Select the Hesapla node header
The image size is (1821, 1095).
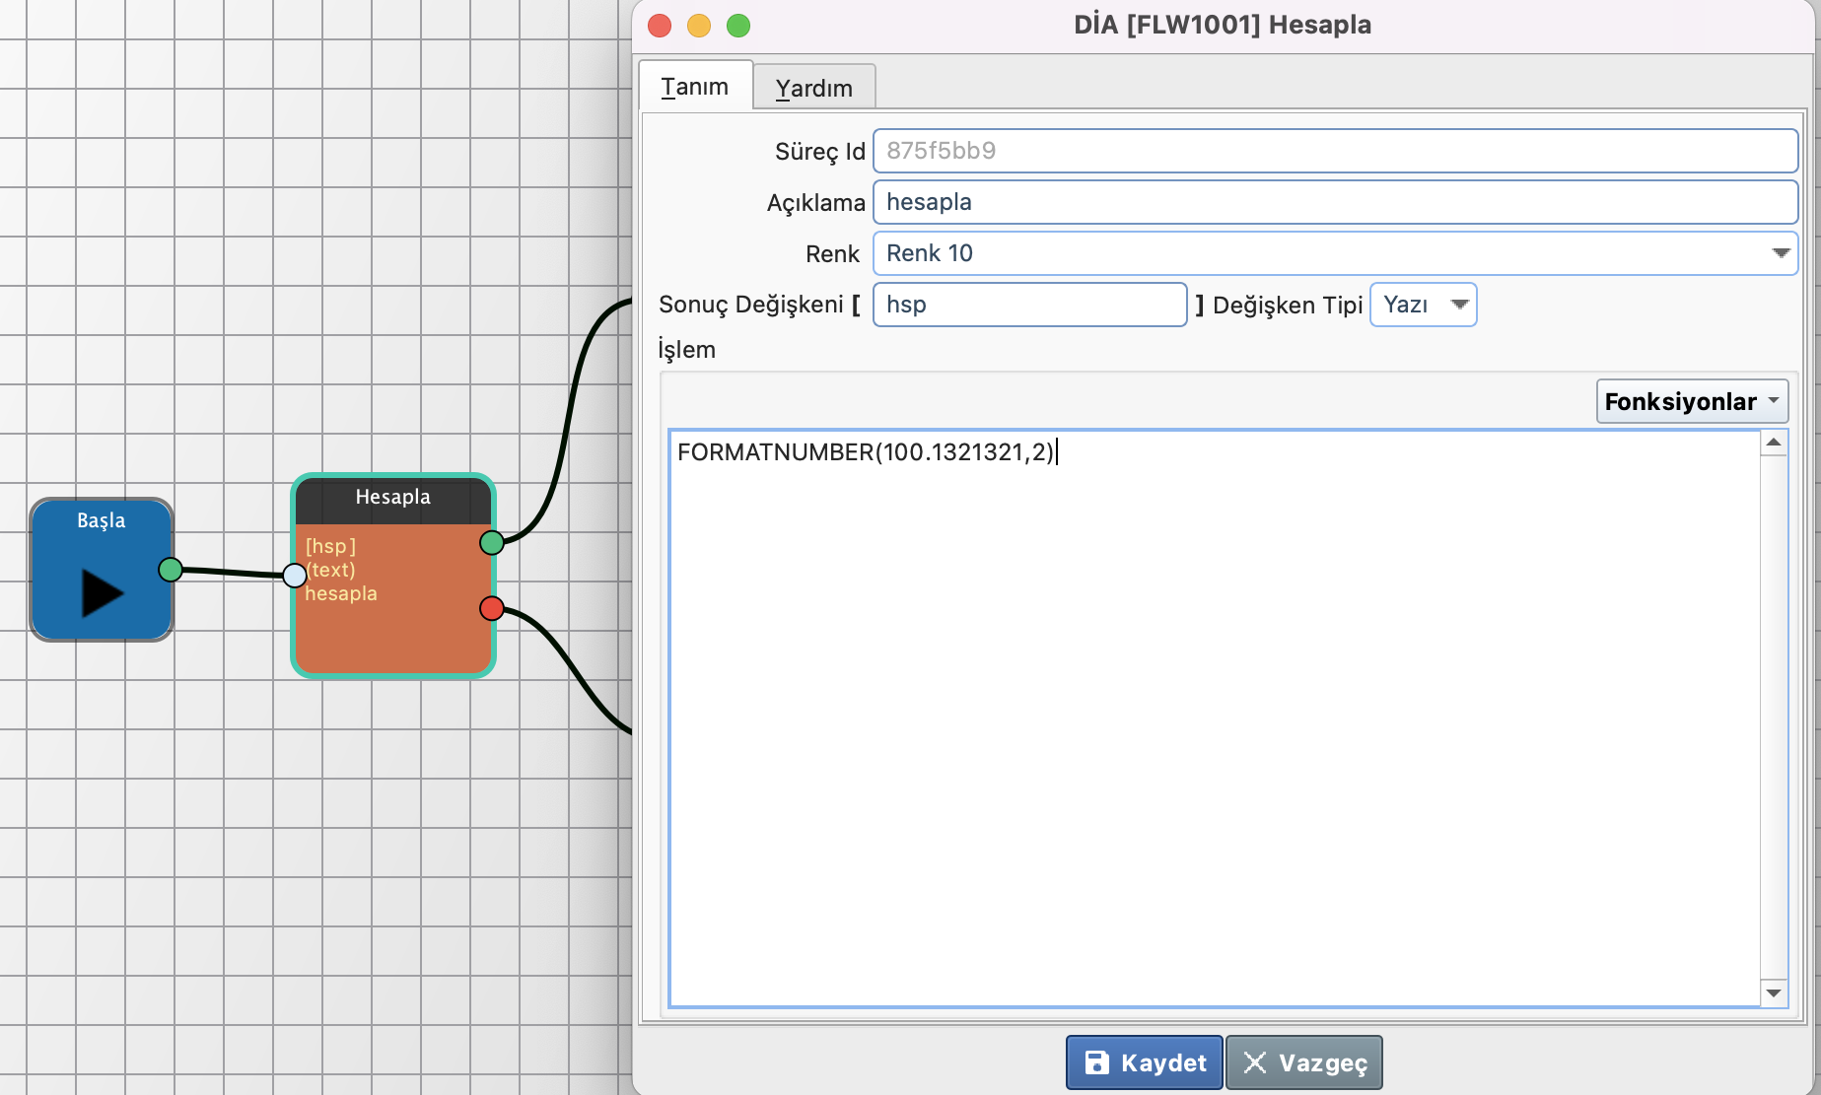point(392,498)
